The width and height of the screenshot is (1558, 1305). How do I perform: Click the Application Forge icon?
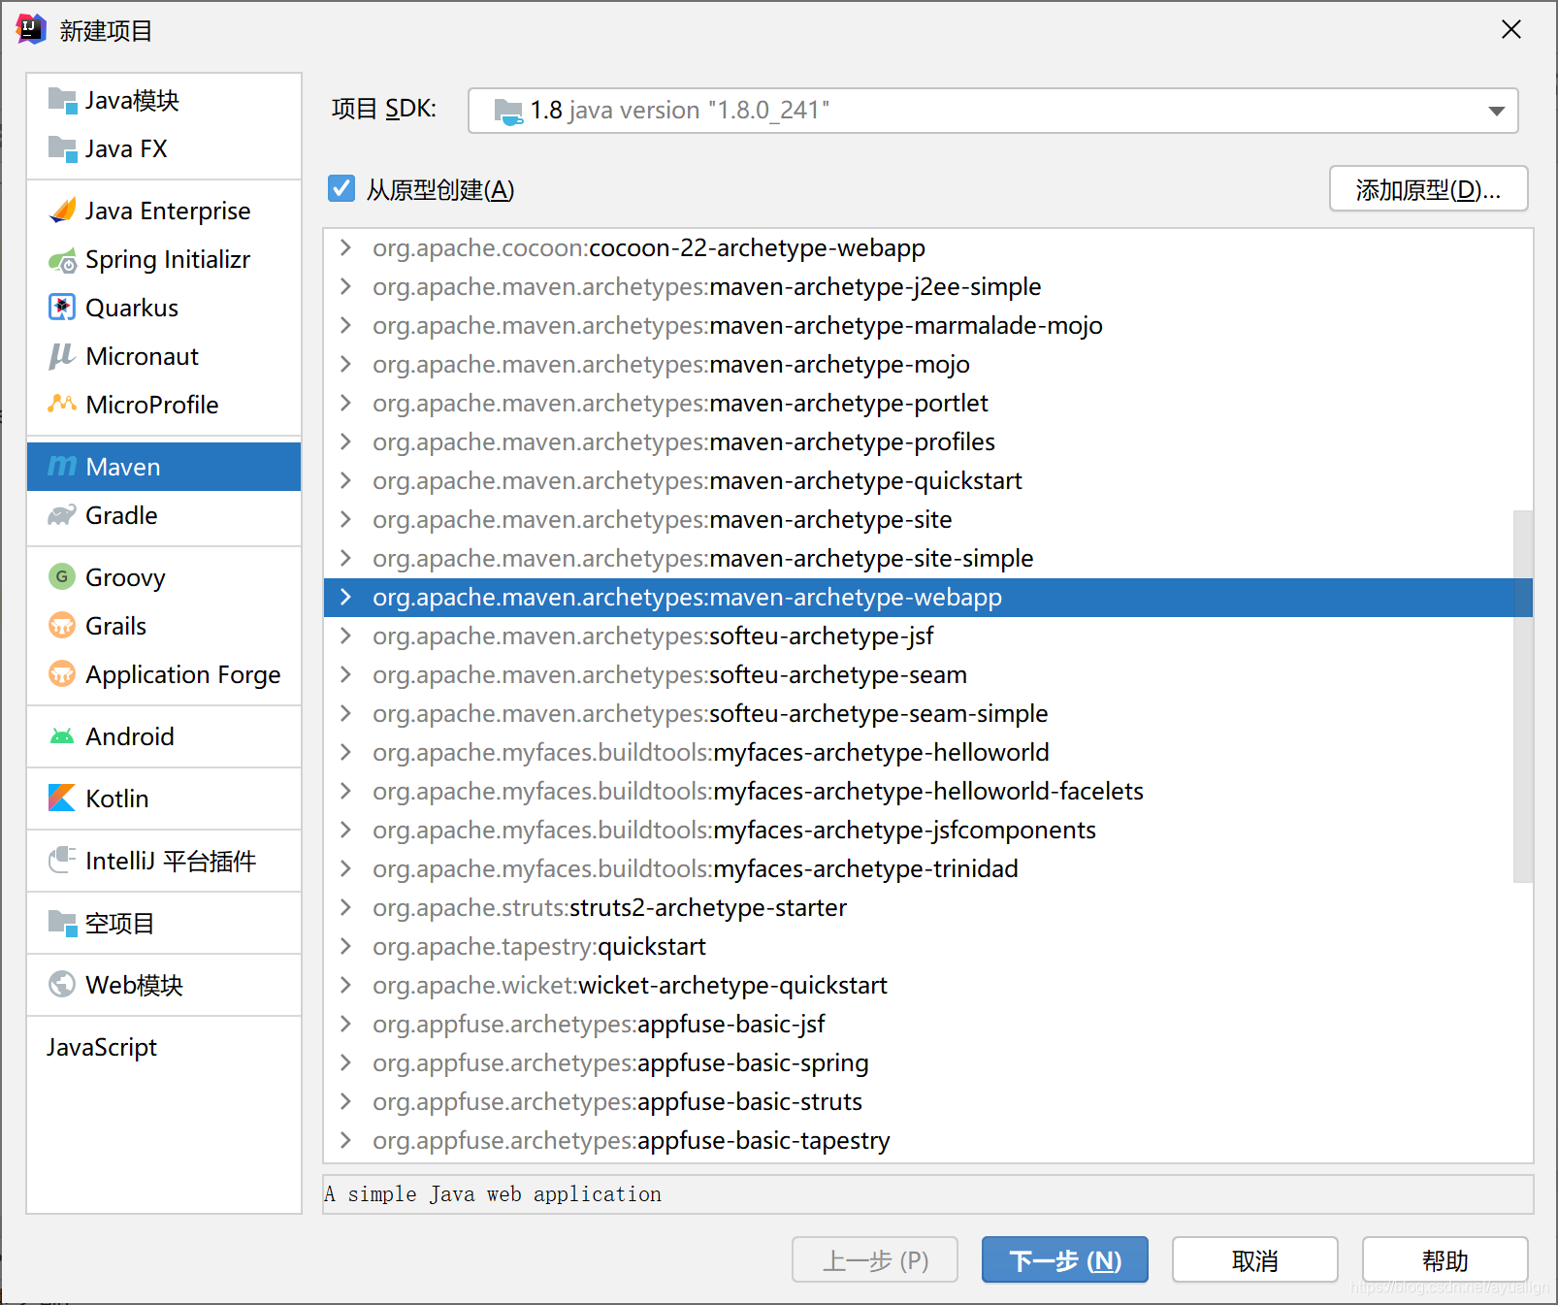tap(62, 674)
